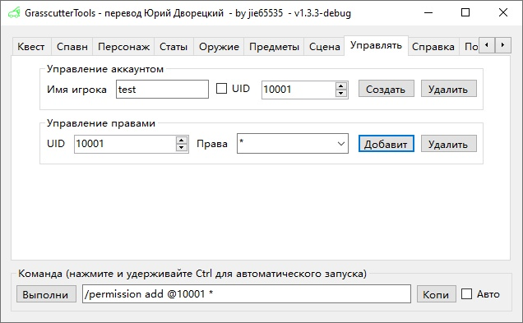Switch to the Квест tab
The height and width of the screenshot is (323, 523).
tap(31, 47)
